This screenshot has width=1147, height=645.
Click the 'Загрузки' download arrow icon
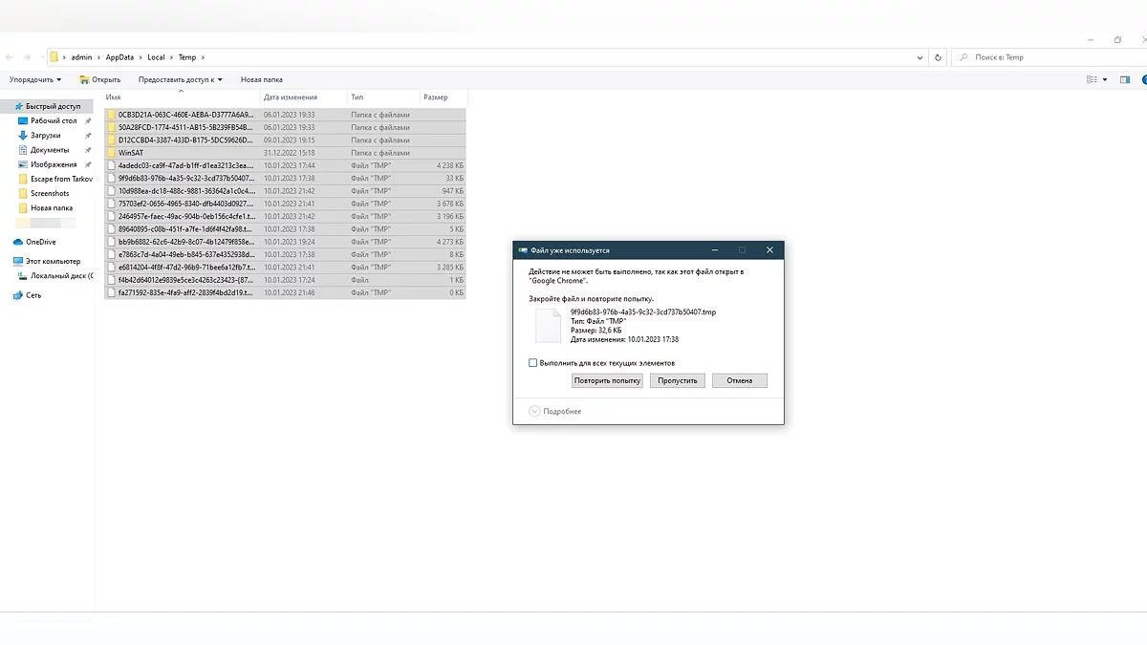[x=23, y=136]
